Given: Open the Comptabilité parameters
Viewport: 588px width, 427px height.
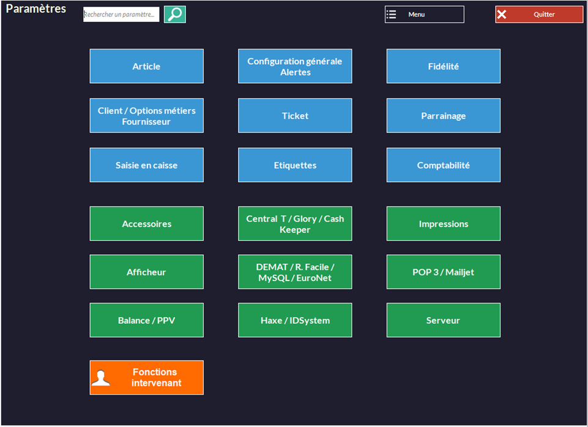Looking at the screenshot, I should [443, 166].
